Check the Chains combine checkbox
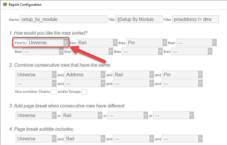This screenshot has width=227, height=145. [54, 92]
